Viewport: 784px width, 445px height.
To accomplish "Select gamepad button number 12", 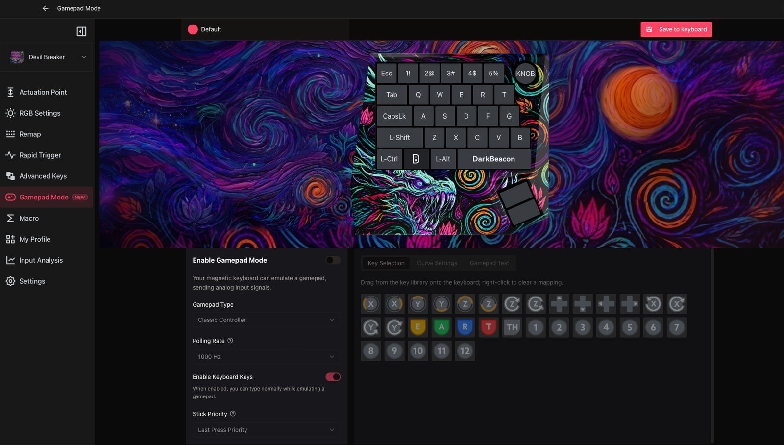I will click(465, 351).
